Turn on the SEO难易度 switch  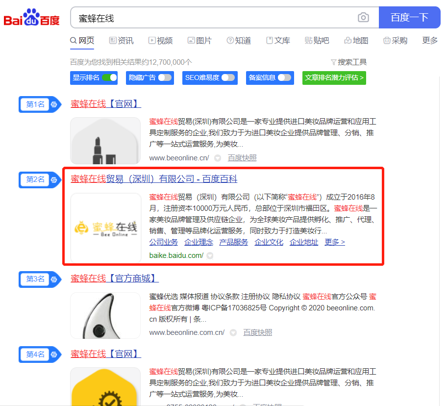point(228,77)
